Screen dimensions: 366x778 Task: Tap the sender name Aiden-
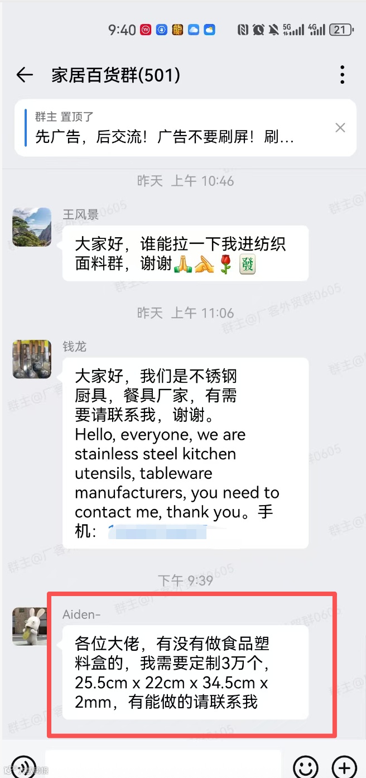coord(82,614)
